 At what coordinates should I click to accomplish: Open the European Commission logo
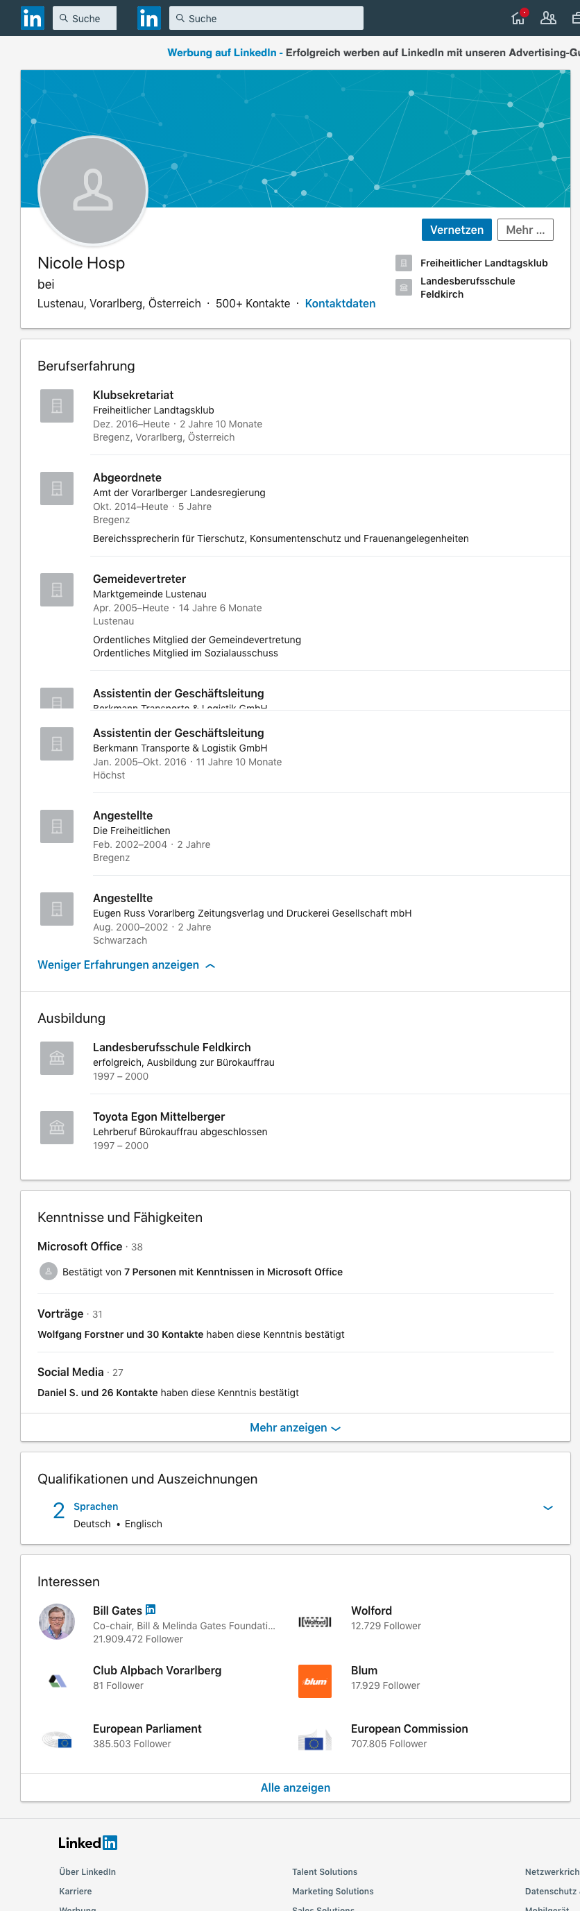pos(314,1740)
